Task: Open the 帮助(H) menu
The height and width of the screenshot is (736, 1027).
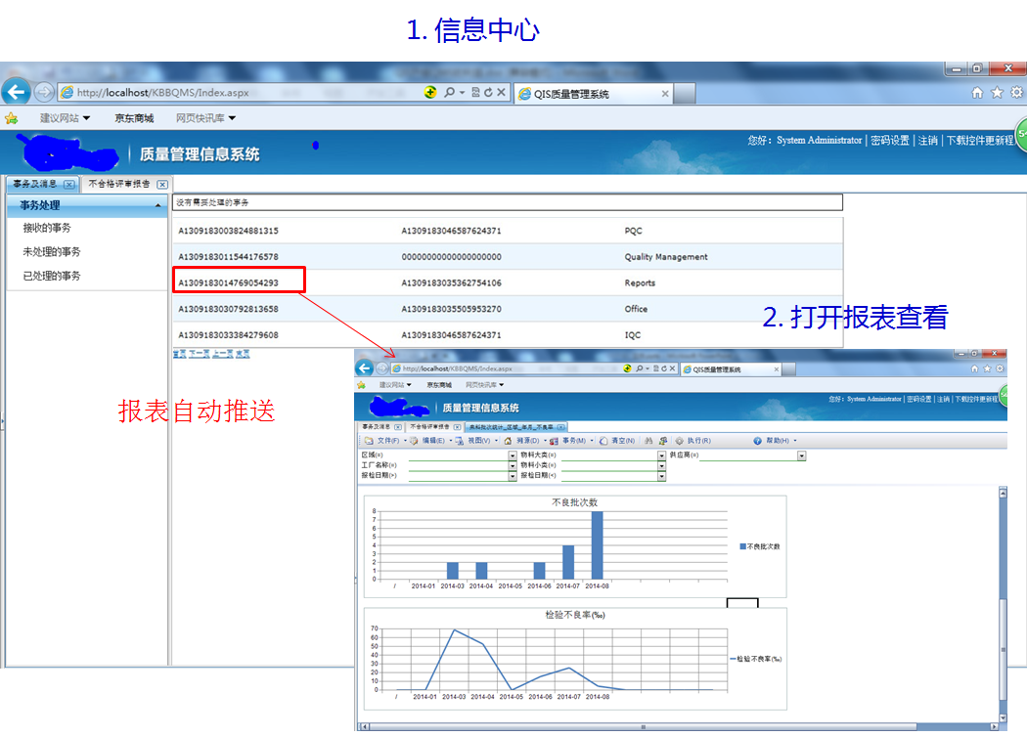Action: 776,441
